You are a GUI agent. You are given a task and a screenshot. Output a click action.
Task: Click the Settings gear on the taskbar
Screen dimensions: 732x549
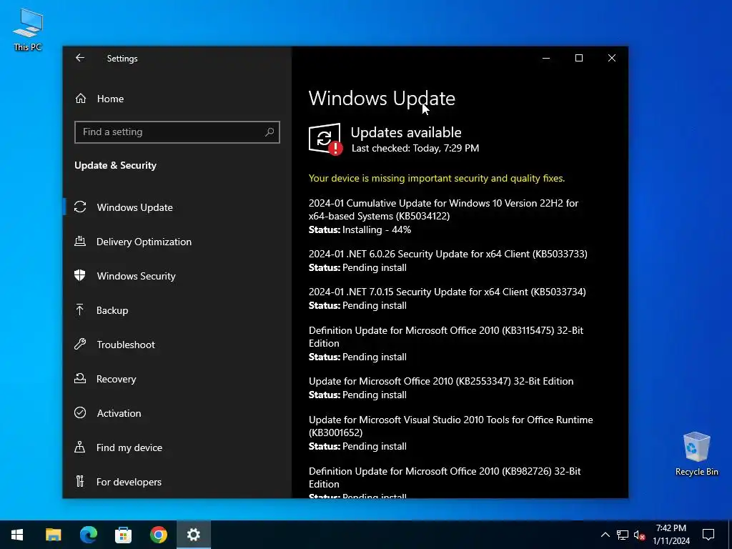point(193,535)
